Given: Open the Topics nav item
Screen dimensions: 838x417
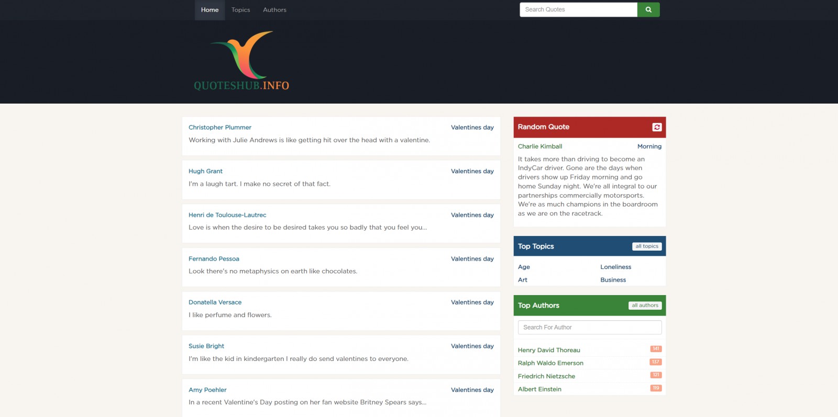Looking at the screenshot, I should [x=240, y=10].
